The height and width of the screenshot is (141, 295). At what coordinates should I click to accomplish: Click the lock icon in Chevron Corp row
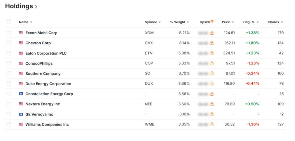(x=212, y=43)
